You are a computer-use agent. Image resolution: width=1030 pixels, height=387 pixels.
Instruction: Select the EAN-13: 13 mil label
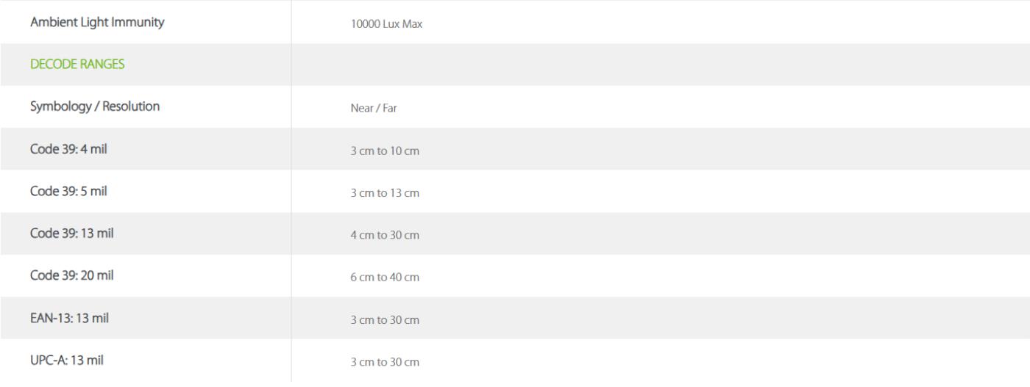tap(71, 318)
